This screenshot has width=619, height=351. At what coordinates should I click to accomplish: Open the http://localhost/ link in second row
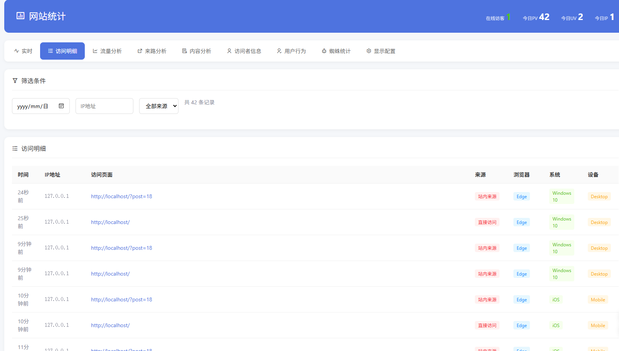point(110,222)
